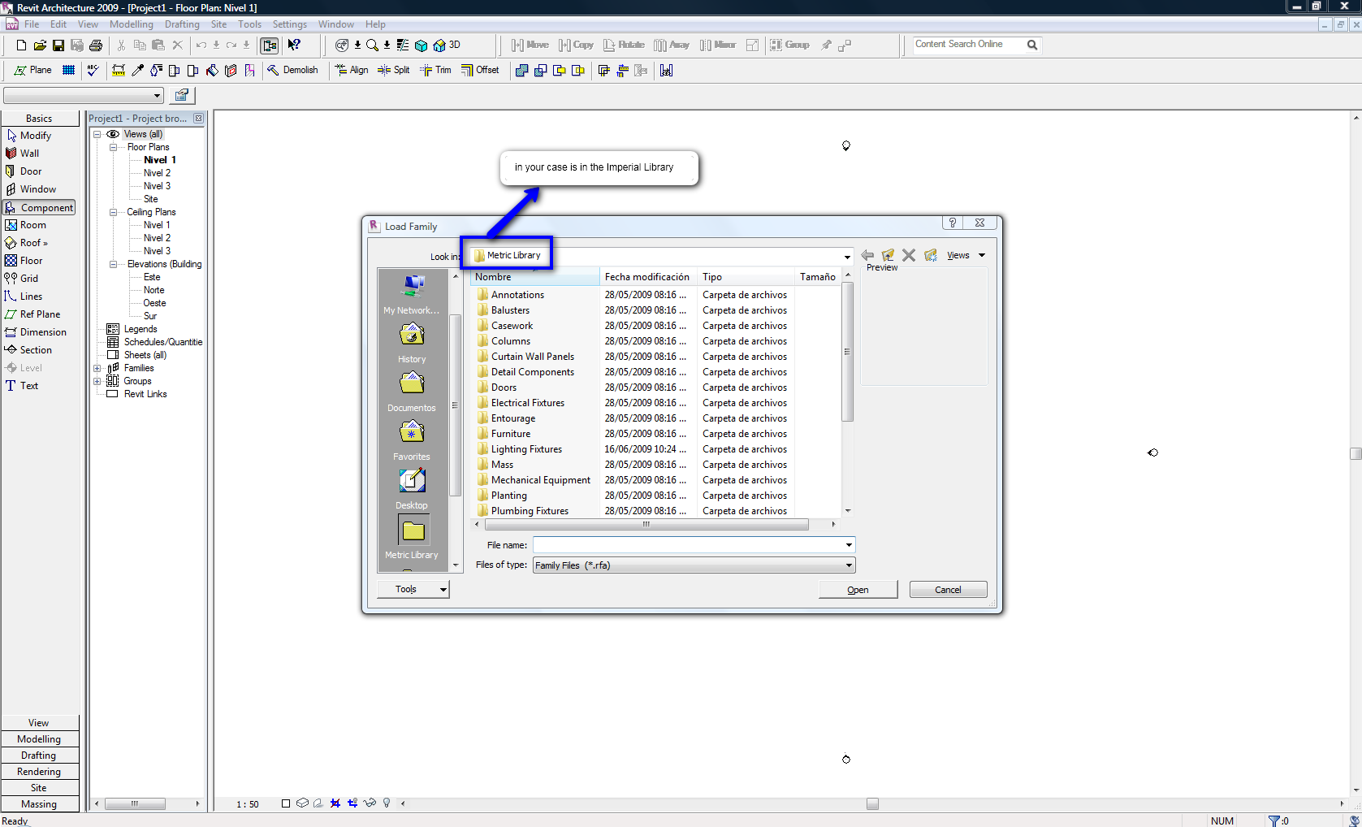This screenshot has width=1362, height=827.
Task: Select the Section tool in the design bar
Action: click(28, 350)
